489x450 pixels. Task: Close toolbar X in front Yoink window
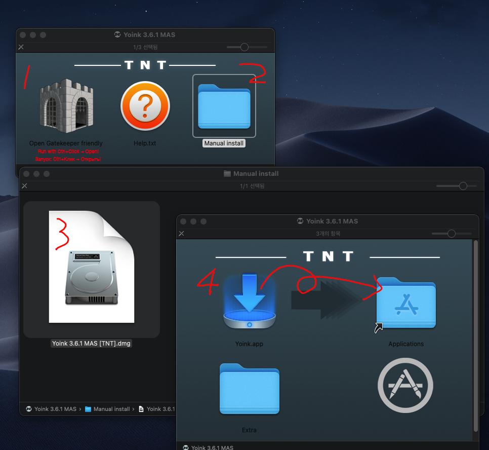[x=181, y=234]
